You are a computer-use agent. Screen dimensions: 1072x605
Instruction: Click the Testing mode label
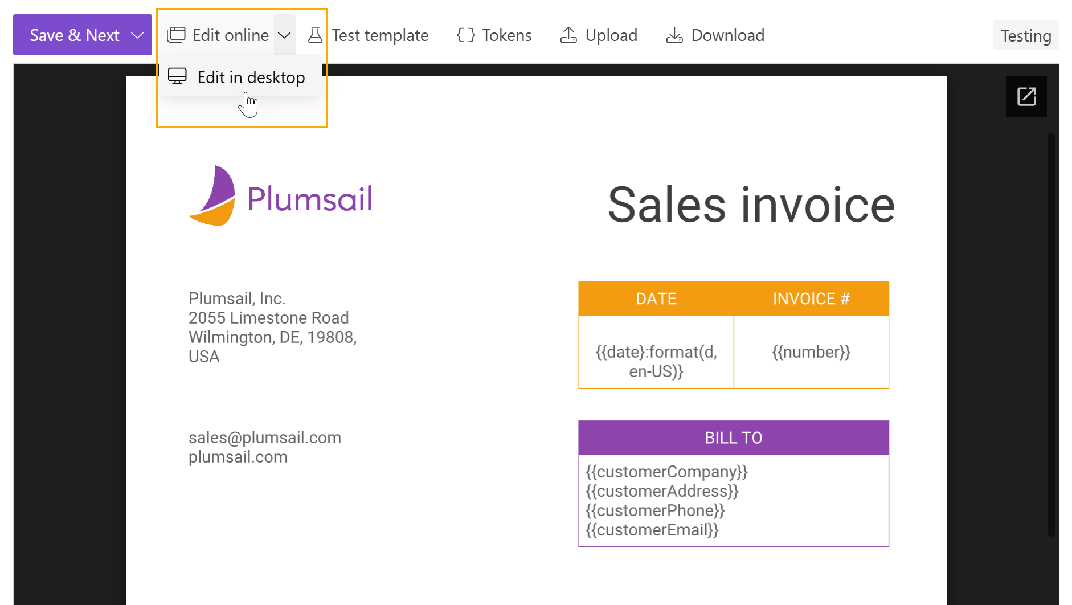pos(1026,35)
